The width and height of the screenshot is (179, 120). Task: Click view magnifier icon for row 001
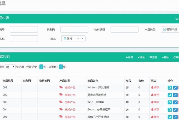[170, 88]
